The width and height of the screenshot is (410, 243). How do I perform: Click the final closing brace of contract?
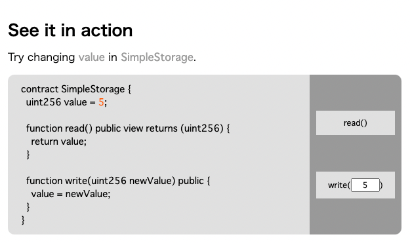click(x=23, y=220)
